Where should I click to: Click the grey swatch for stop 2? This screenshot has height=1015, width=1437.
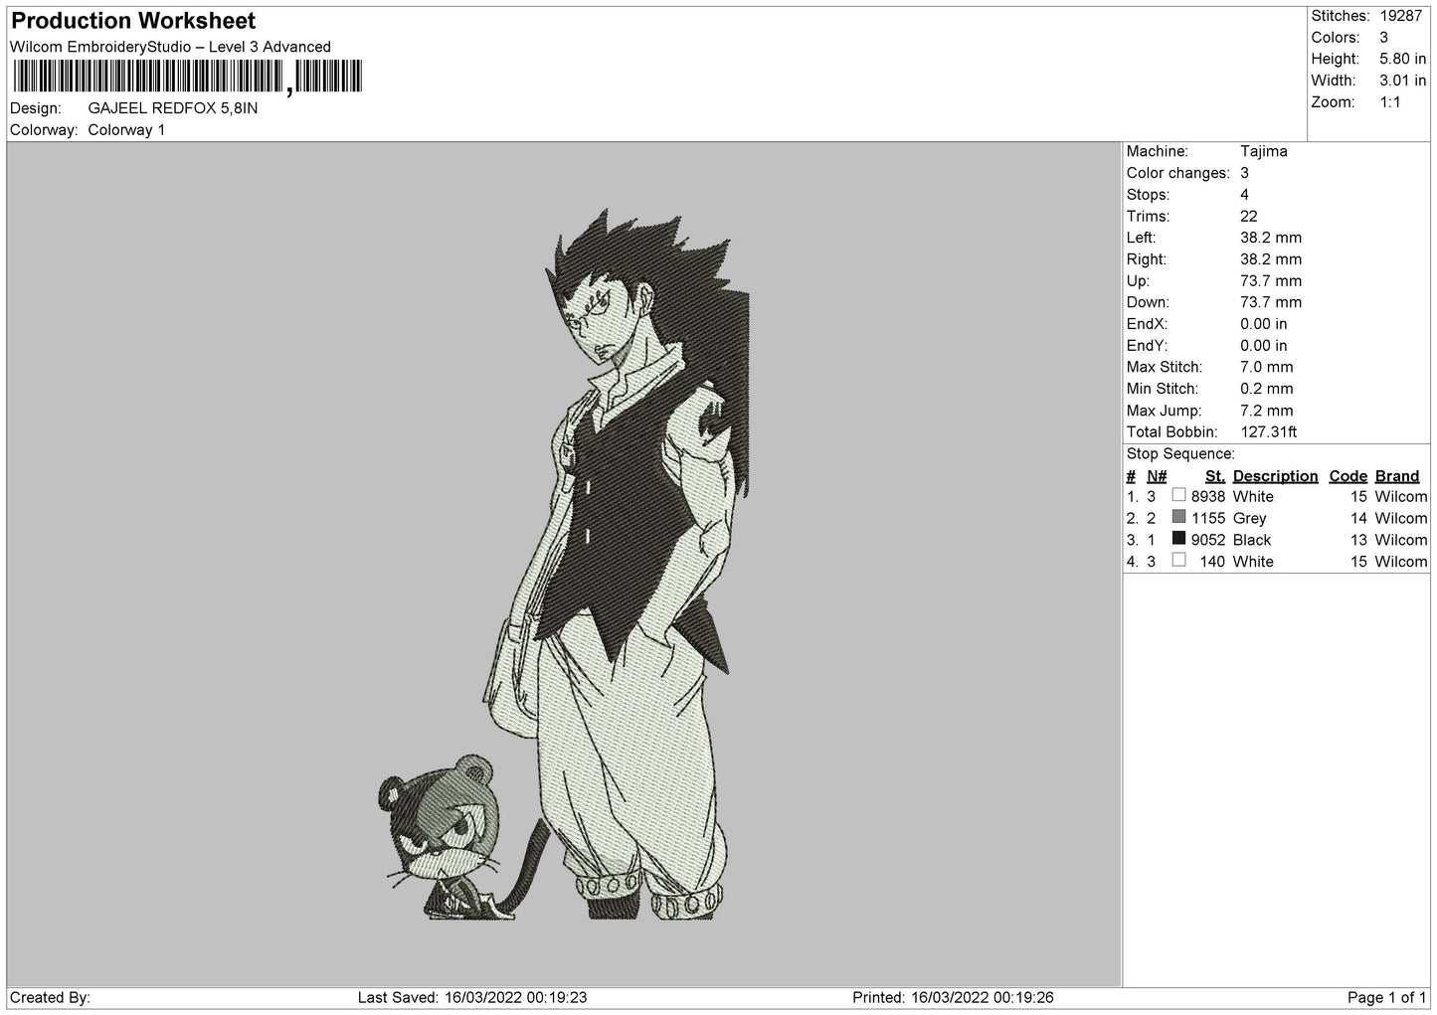point(1178,517)
